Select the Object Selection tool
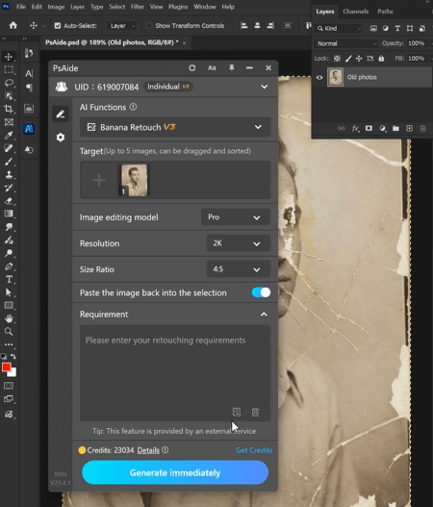This screenshot has height=507, width=433. coord(9,95)
